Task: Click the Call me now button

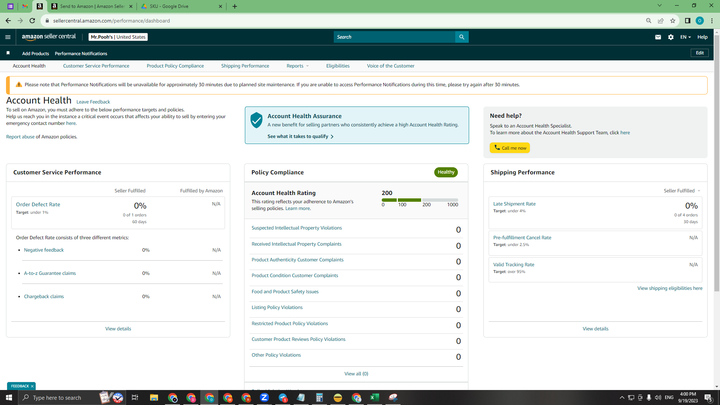Action: [510, 148]
